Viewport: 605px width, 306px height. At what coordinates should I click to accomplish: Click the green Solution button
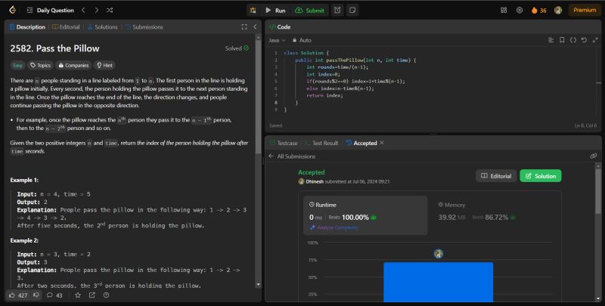pos(541,175)
